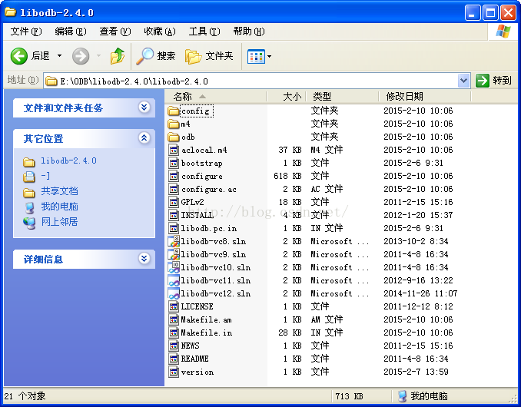Click the libodb-vc11.sln solution icon
Viewport: 521px width, 407px height.
point(174,280)
